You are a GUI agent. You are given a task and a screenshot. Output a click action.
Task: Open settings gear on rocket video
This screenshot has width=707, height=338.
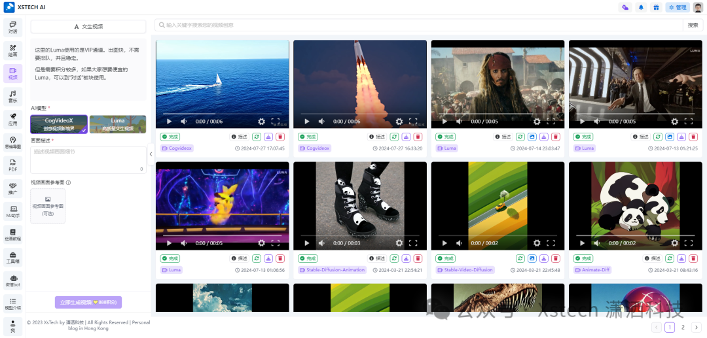click(x=399, y=122)
